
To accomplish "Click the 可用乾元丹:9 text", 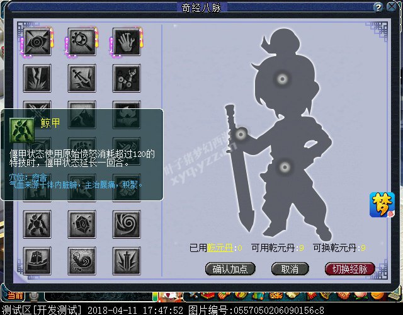I will pos(278,248).
